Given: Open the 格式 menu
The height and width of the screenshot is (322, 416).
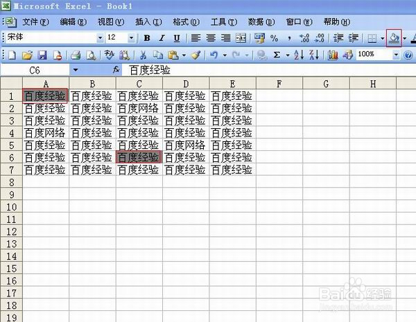Looking at the screenshot, I should coord(187,21).
